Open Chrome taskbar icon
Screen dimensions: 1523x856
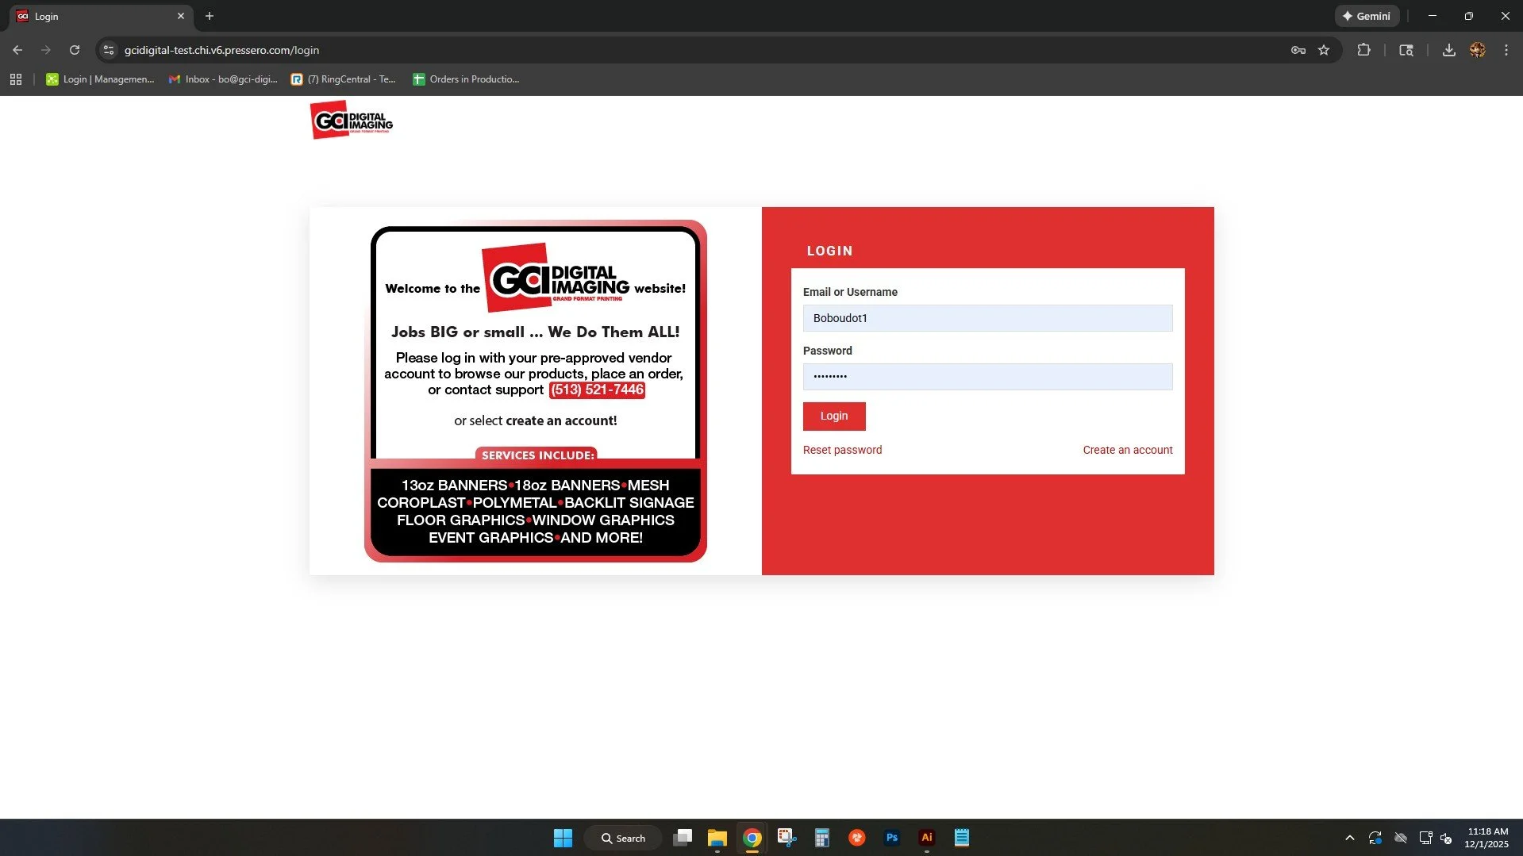(x=752, y=838)
